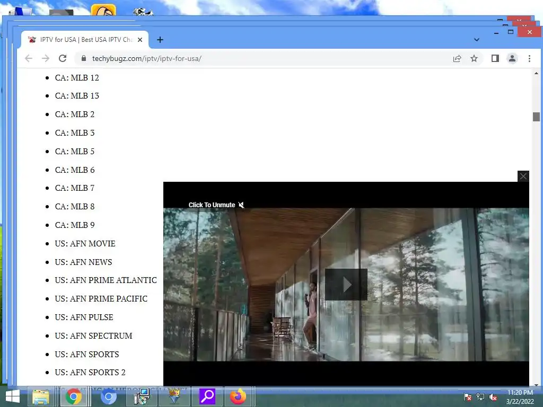The width and height of the screenshot is (543, 407).
Task: Open the Chromium taskbar icon
Action: [x=108, y=396]
